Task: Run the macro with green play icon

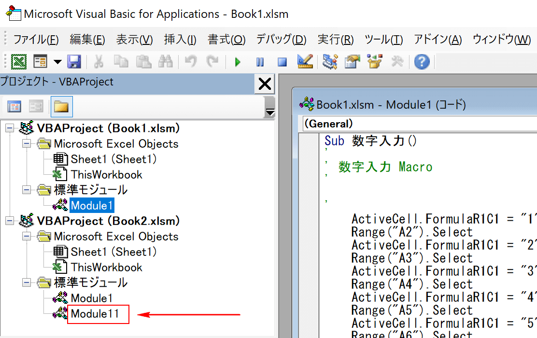Action: (238, 62)
